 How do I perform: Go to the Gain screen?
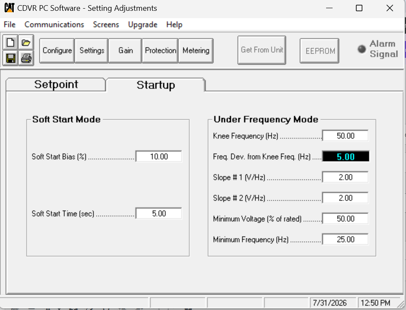point(125,51)
